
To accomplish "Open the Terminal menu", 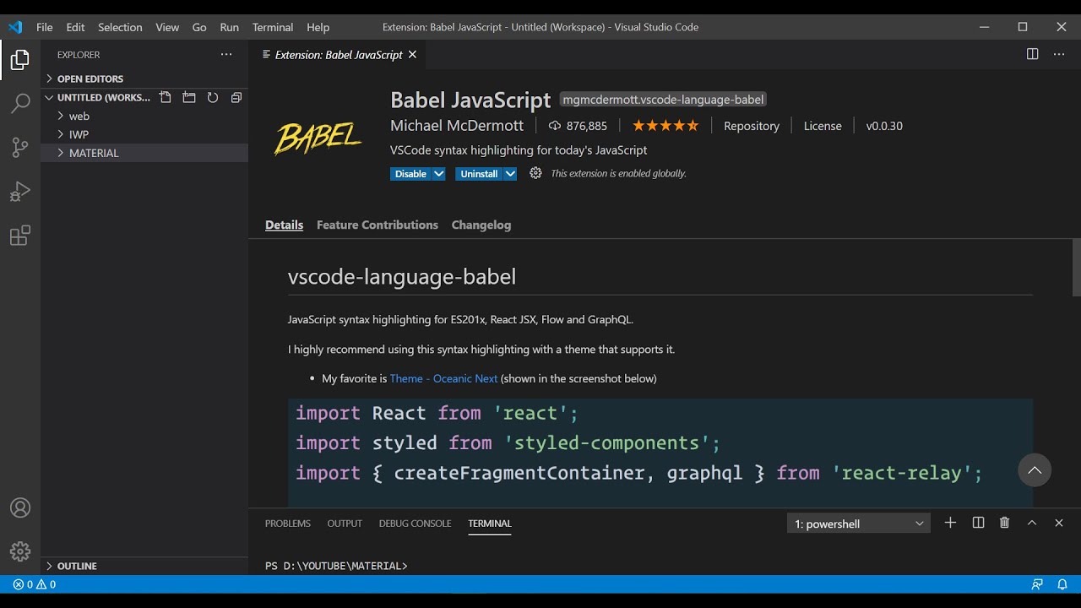I will click(x=273, y=27).
